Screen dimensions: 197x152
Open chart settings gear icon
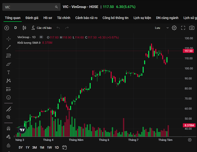[x=174, y=28]
